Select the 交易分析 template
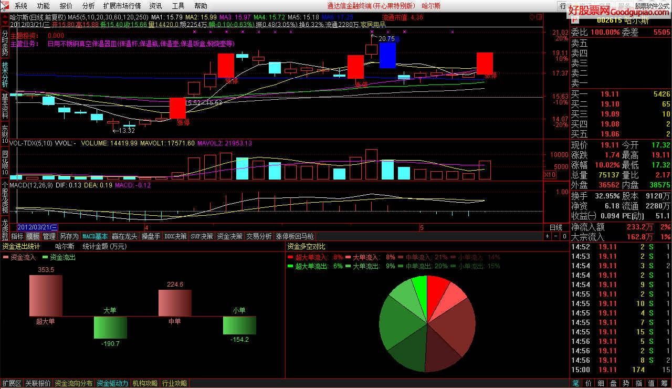The height and width of the screenshot is (389, 672). click(259, 237)
